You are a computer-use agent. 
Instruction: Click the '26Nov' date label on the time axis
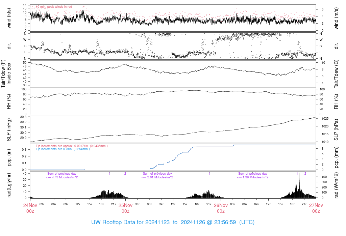(x=221, y=205)
